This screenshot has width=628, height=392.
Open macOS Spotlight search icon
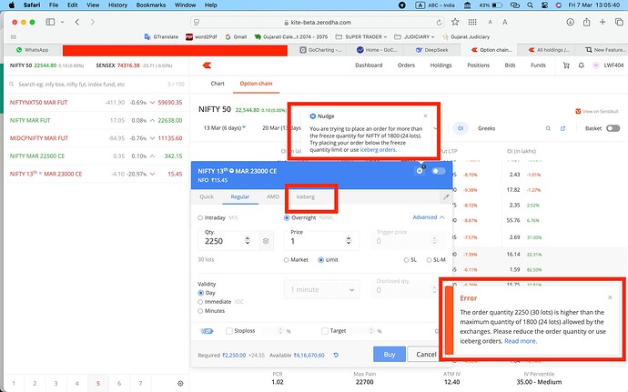(x=530, y=5)
